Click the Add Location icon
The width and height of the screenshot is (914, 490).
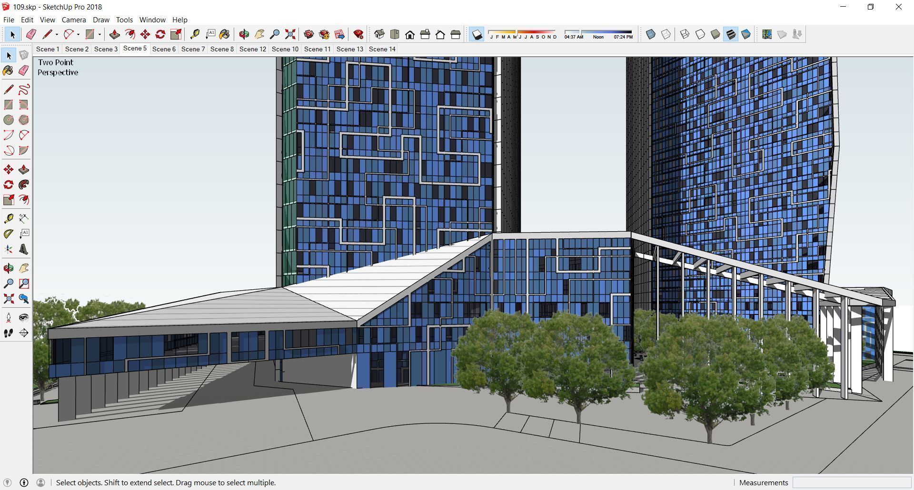click(767, 34)
